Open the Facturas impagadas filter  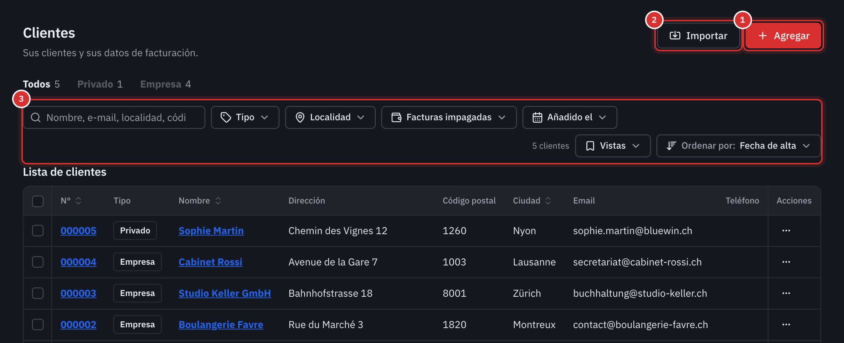coord(449,117)
